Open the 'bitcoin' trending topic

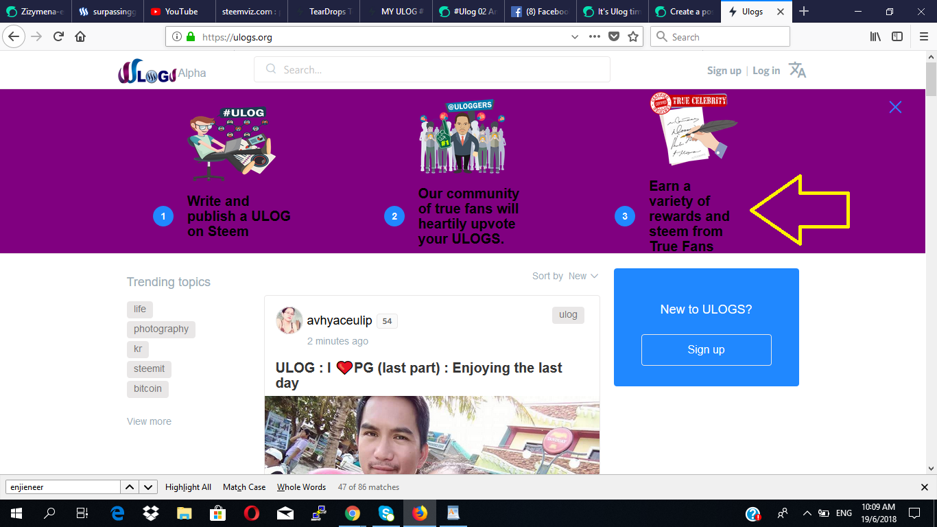pyautogui.click(x=147, y=389)
